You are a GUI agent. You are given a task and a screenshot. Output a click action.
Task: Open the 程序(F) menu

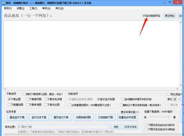click(8, 8)
